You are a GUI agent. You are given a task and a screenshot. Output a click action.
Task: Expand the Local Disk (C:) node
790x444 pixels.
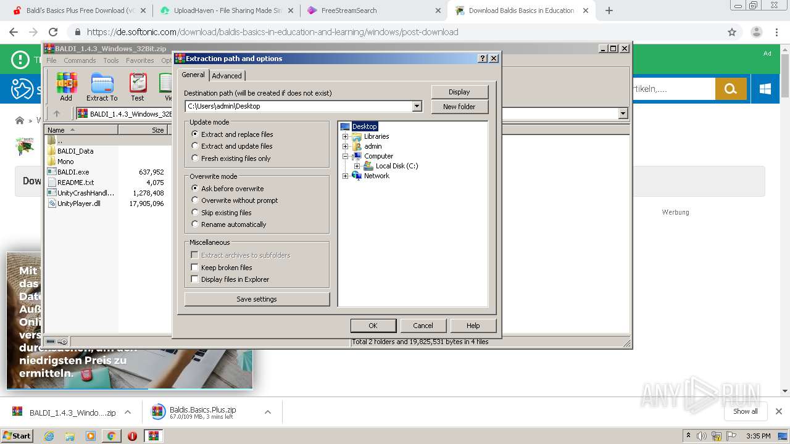[357, 166]
